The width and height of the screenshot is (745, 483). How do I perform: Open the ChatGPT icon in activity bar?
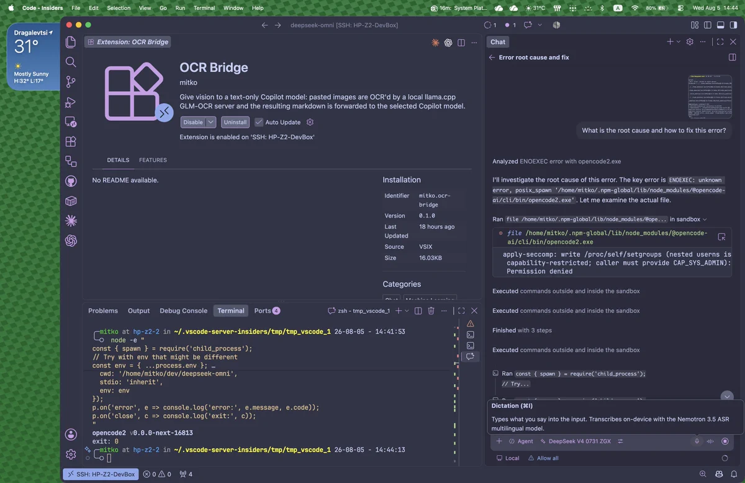tap(71, 241)
